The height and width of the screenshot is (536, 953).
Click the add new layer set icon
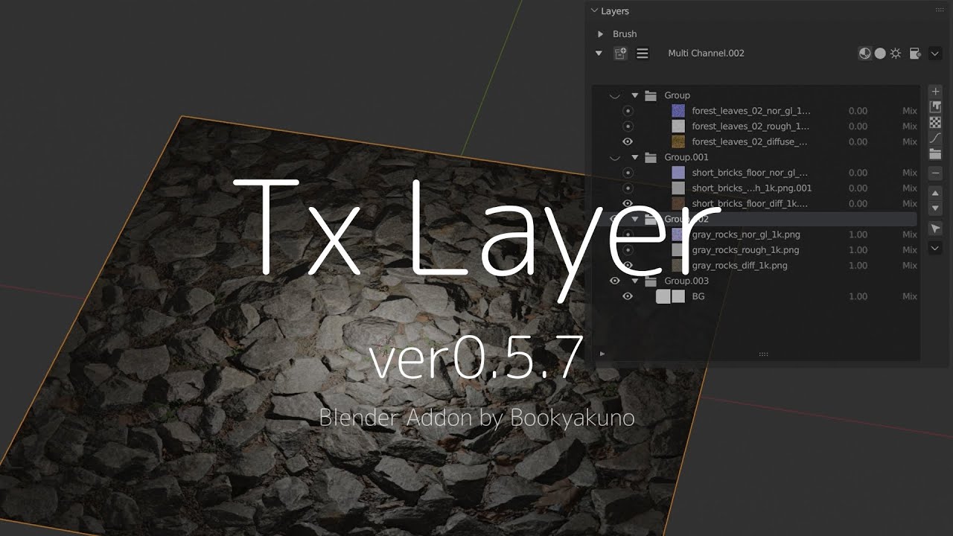619,54
